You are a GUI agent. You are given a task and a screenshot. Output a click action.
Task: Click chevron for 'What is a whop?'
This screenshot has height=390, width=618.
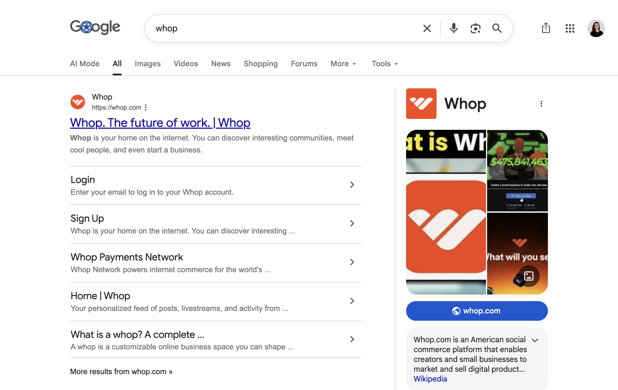click(352, 339)
